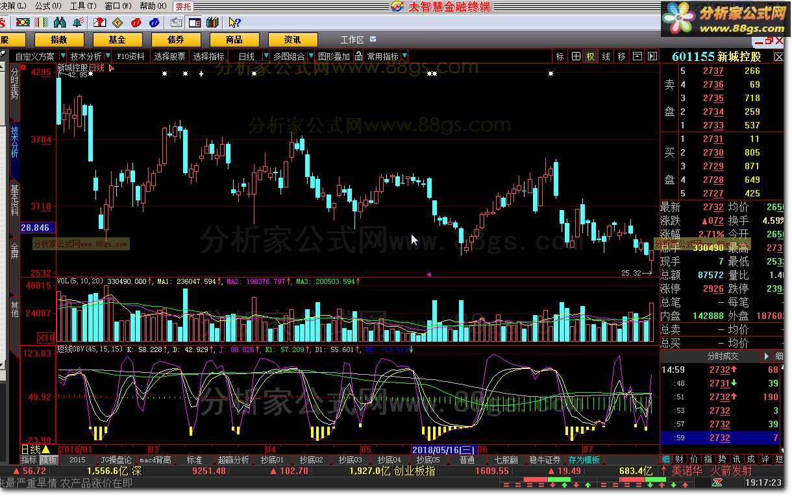Click the 标 marker button in chart toolbar

[x=560, y=57]
